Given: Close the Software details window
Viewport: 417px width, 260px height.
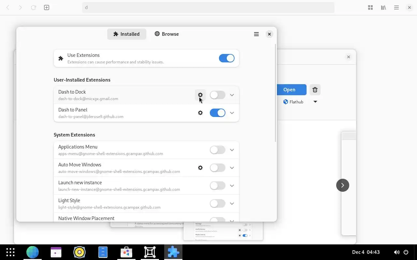Looking at the screenshot, I should [x=349, y=57].
